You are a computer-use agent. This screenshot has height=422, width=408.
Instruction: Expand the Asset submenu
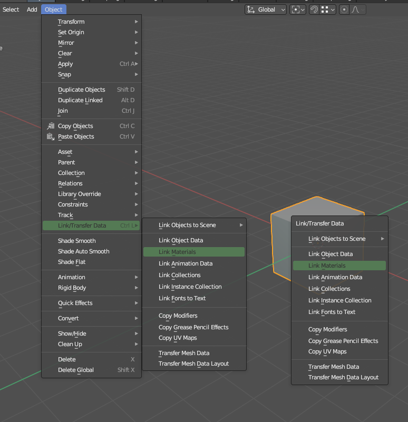click(x=91, y=152)
